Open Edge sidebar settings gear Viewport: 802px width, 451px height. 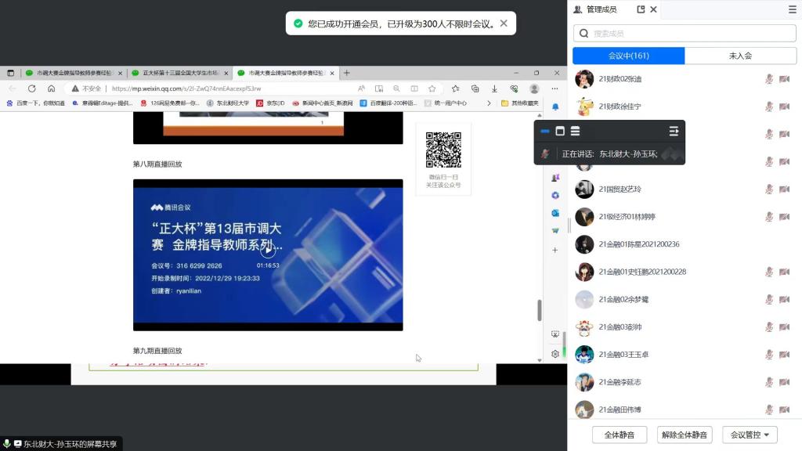pyautogui.click(x=555, y=354)
